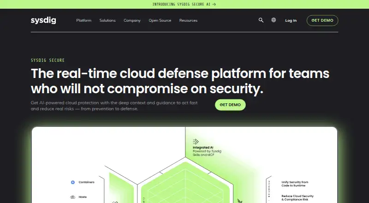Select the Hosts server icon

[x=73, y=197]
